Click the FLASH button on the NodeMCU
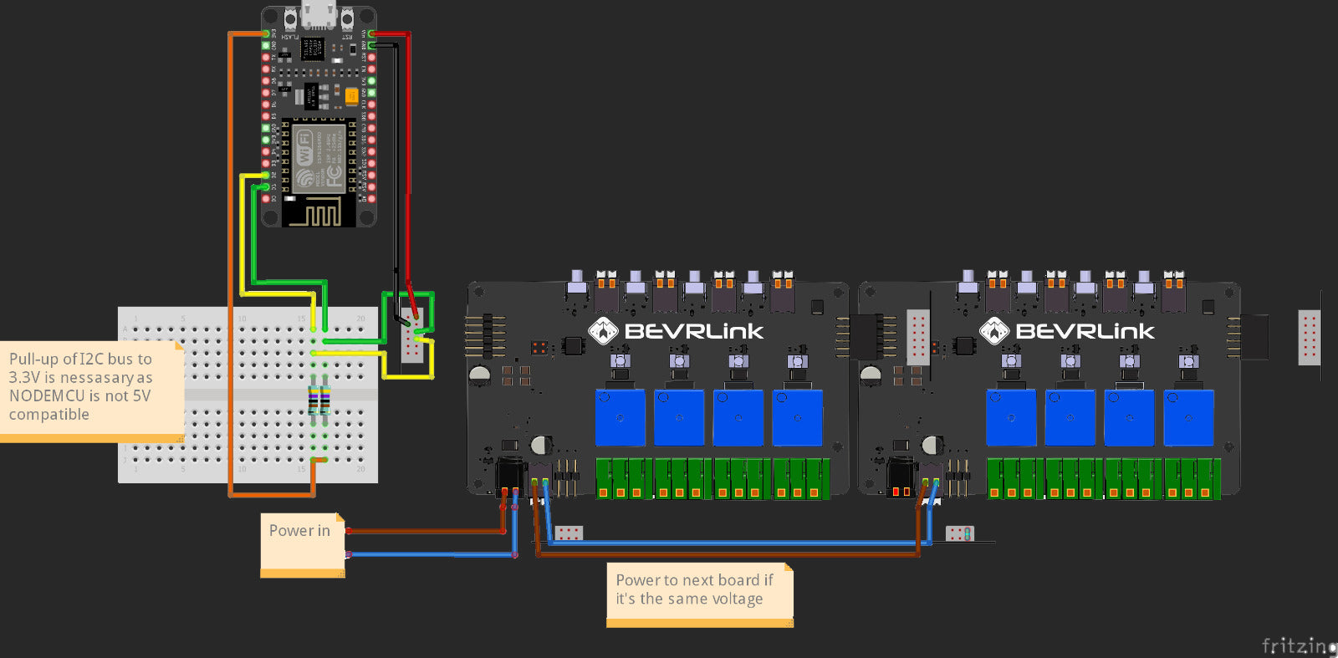 pos(290,18)
